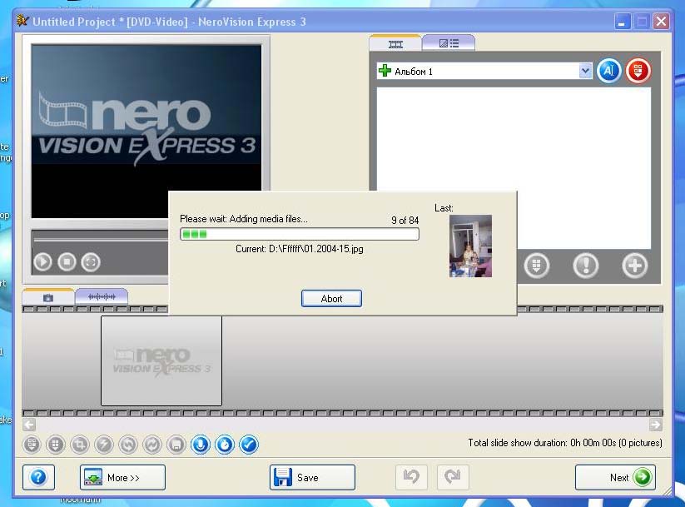
Task: Click the lightning bolt effects icon
Action: point(104,445)
